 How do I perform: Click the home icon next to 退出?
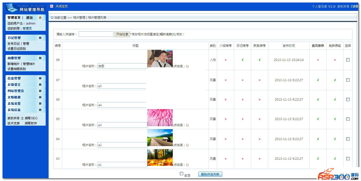point(40,18)
